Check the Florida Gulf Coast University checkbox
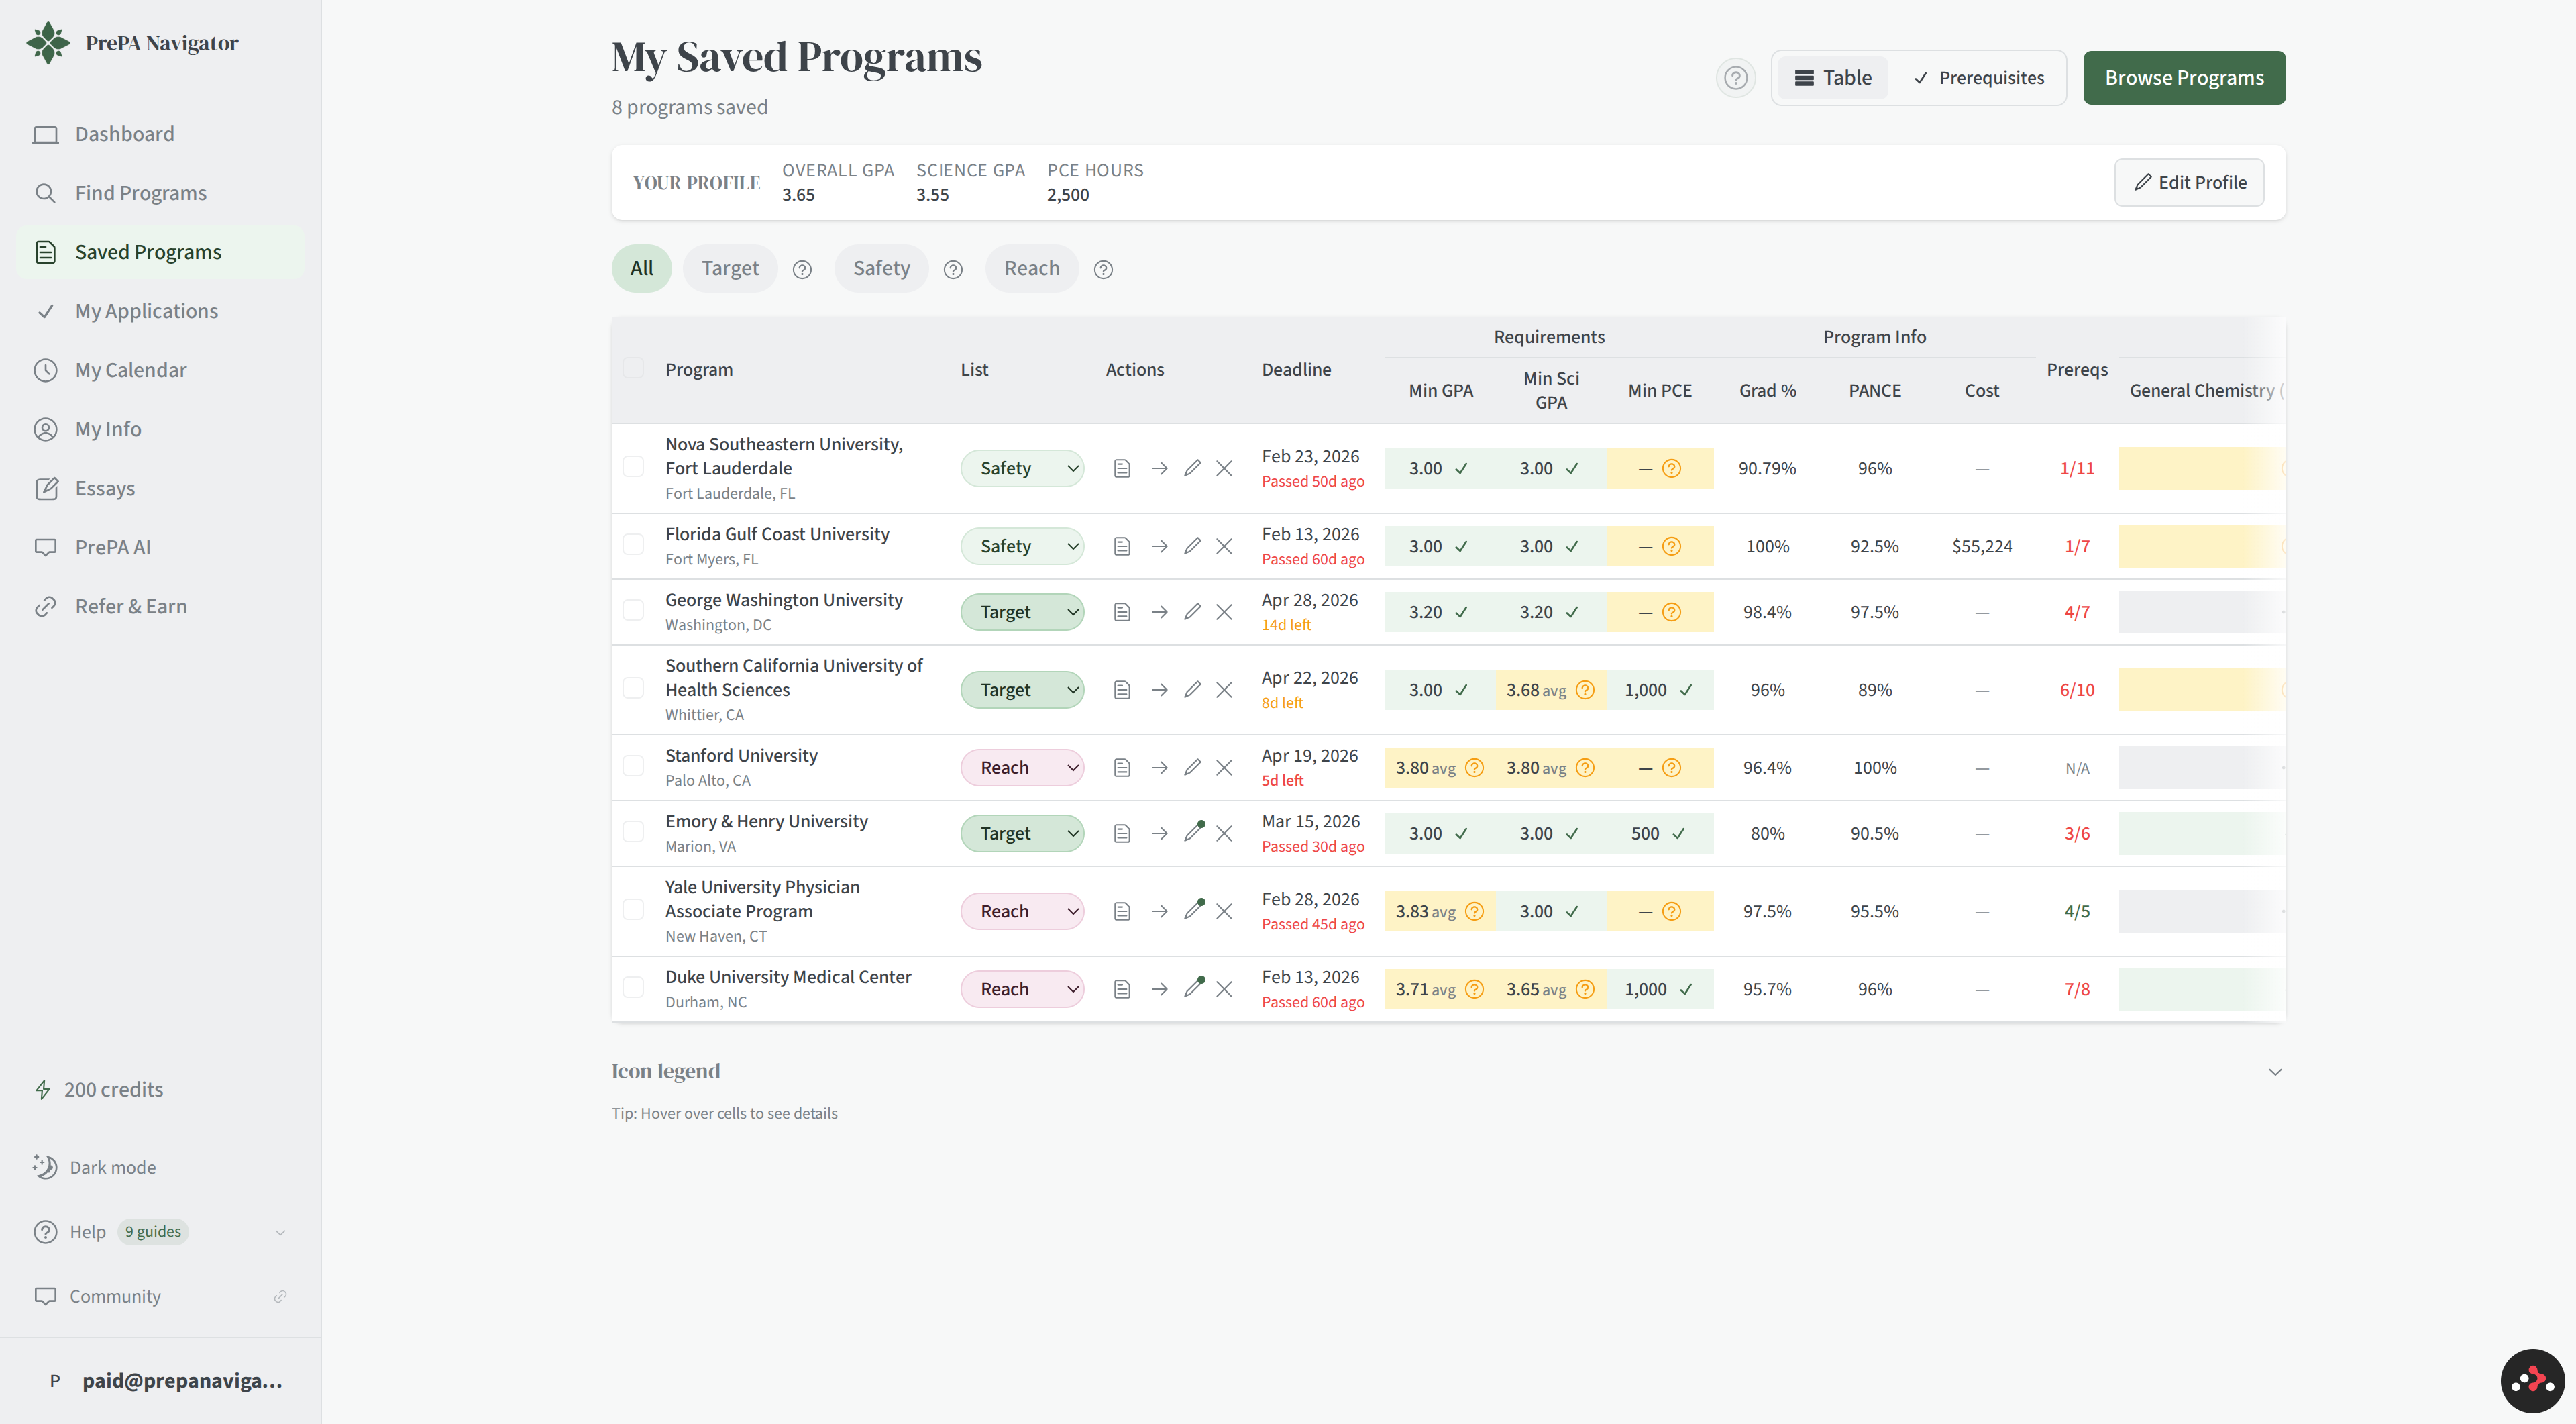The height and width of the screenshot is (1424, 2576). tap(633, 545)
